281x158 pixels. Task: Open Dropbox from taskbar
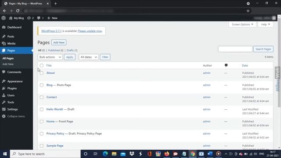tap(132, 154)
